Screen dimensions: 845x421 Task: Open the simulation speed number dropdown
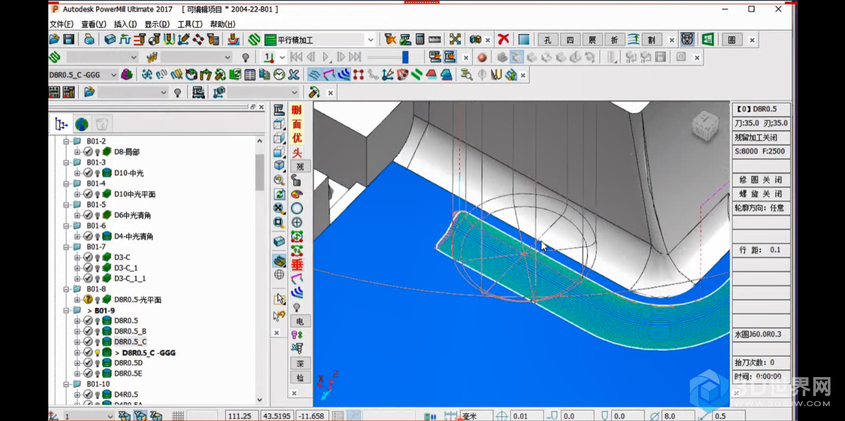pos(282,57)
